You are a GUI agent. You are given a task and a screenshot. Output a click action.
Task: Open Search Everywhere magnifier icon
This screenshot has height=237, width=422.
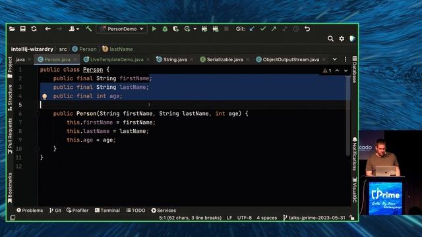pos(330,39)
